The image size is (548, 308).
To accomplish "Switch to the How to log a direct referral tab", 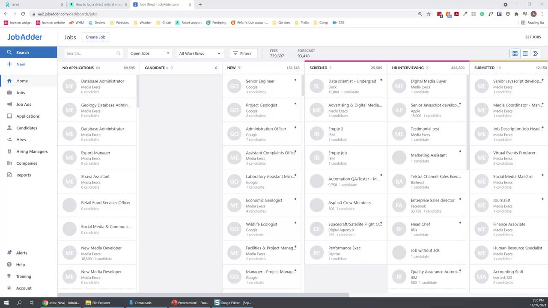I will pos(98,4).
